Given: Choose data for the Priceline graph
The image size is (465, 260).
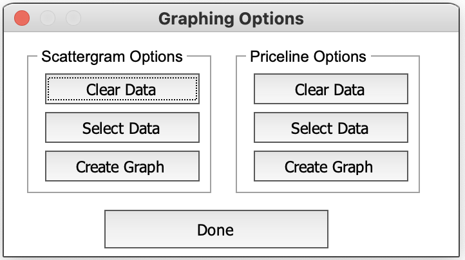Looking at the screenshot, I should tap(330, 128).
